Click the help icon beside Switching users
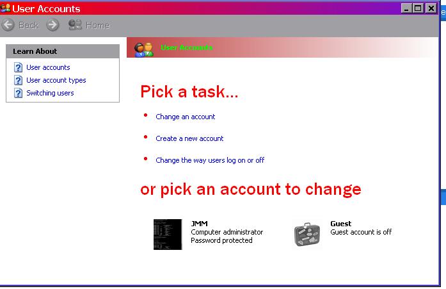This screenshot has height=289, width=446. (18, 93)
